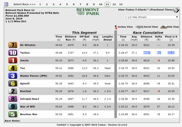Click horse name Intrepid Heart
Screen dimensions: 182x127
tap(30, 99)
